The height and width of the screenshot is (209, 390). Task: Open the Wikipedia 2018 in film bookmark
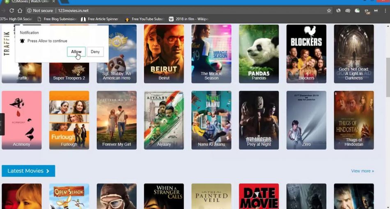tap(188, 19)
